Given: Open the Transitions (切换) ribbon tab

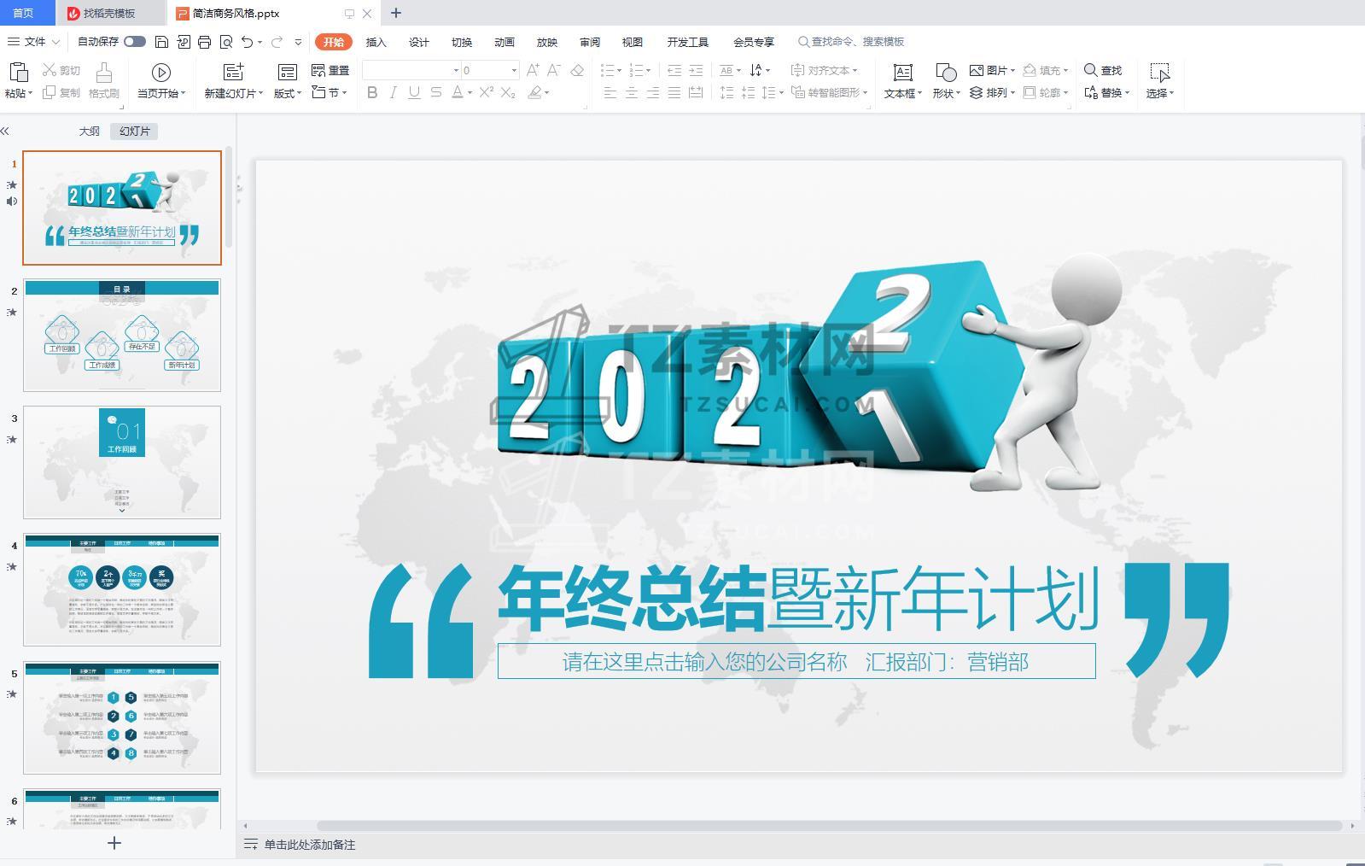Looking at the screenshot, I should click(x=461, y=42).
